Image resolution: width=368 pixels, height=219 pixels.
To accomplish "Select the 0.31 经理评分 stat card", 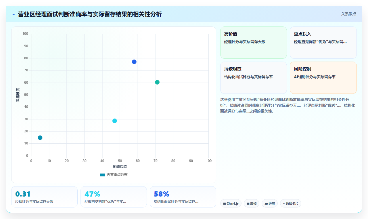I will coord(44,197).
